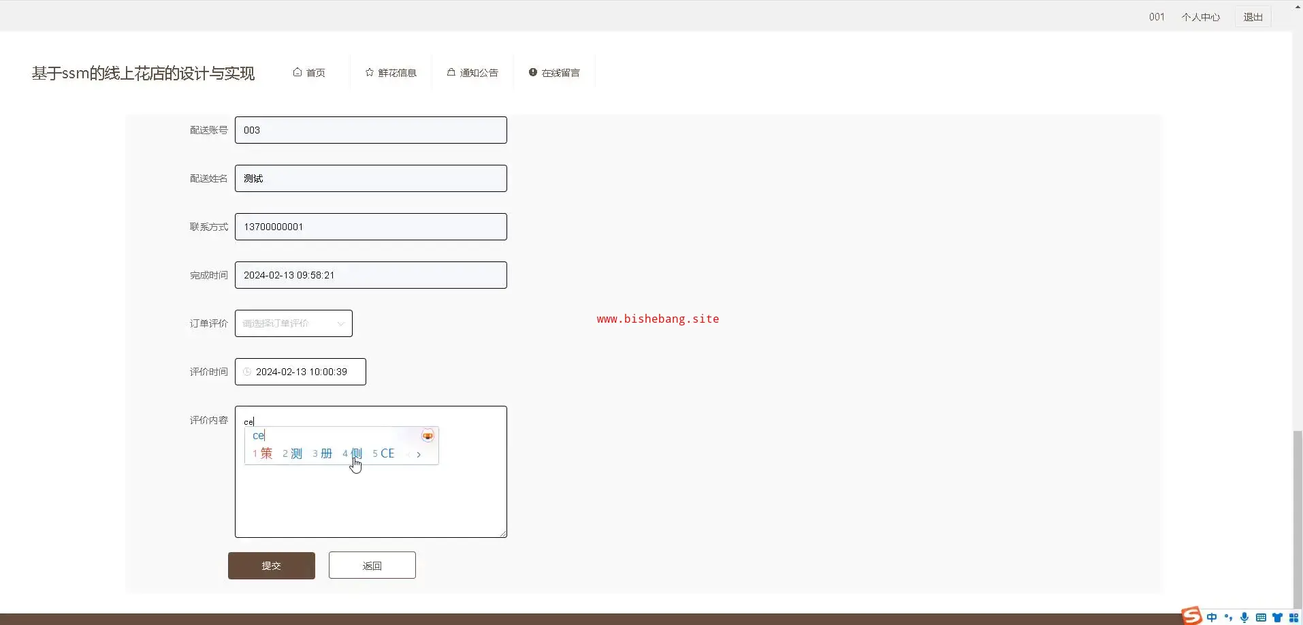Open the 首页 home nav item

pyautogui.click(x=309, y=73)
